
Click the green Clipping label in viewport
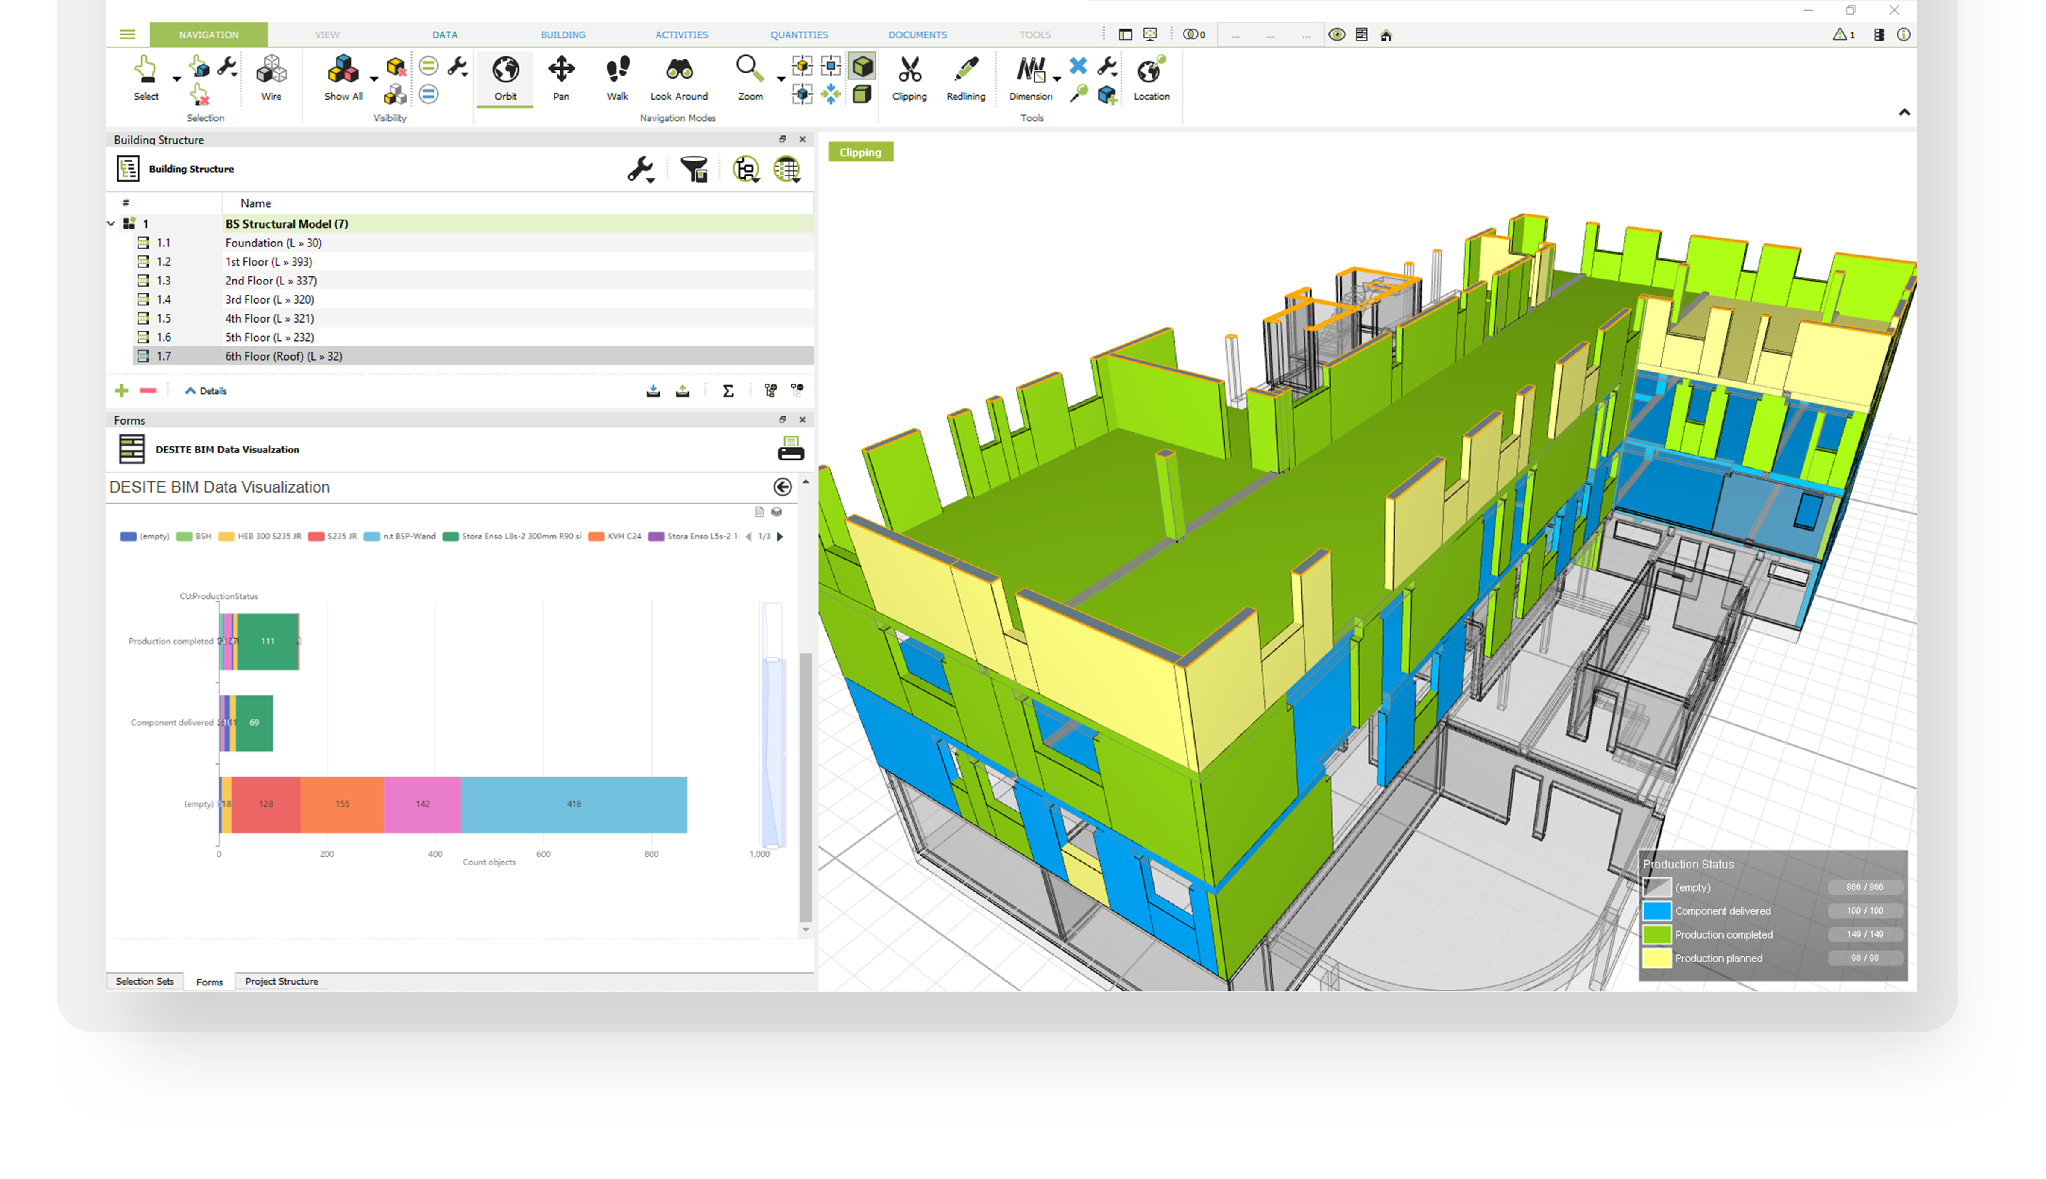tap(860, 152)
